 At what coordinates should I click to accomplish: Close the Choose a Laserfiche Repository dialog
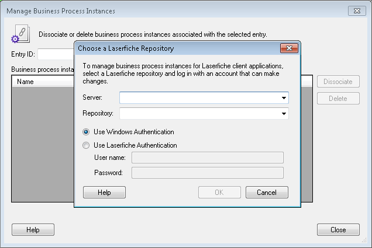click(x=289, y=48)
